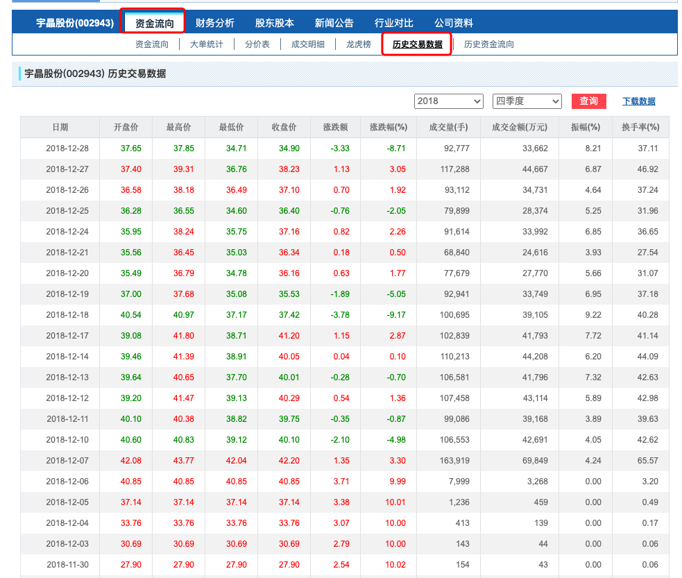Viewport: 682px width, 578px height.
Task: Open 公司资料 tab
Action: (x=453, y=23)
